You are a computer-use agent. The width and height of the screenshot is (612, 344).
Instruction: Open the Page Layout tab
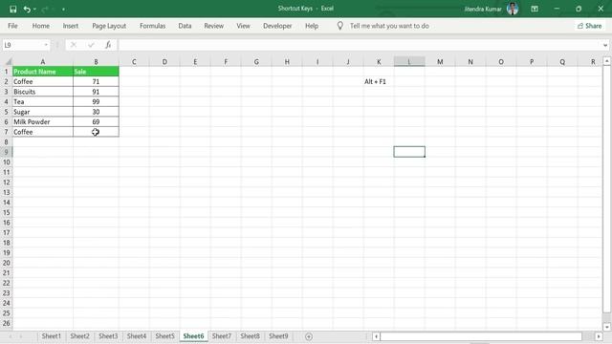109,26
